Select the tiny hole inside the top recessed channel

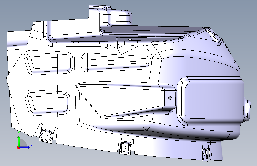point(130,39)
